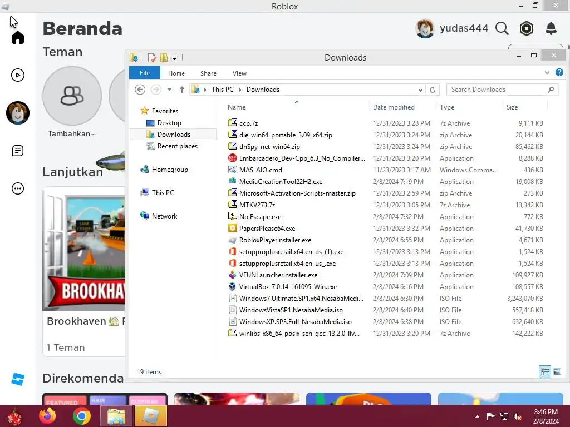This screenshot has height=427, width=570.
Task: Open Explorer Help question mark icon
Action: pyautogui.click(x=559, y=72)
